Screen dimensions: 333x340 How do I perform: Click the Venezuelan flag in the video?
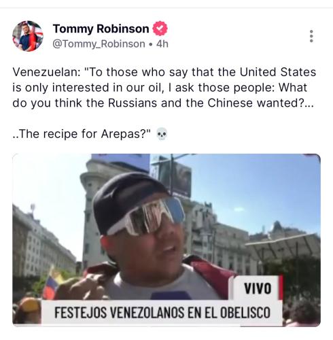52,284
